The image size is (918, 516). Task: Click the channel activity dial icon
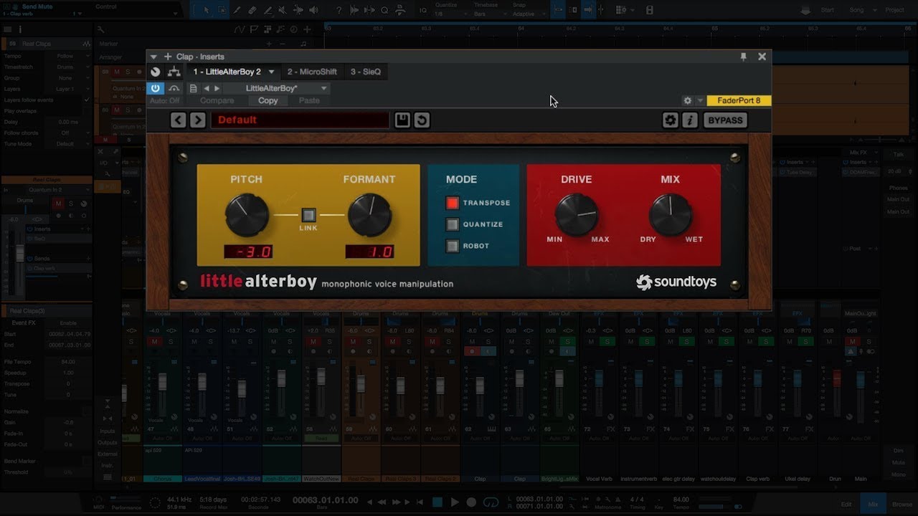[x=155, y=72]
